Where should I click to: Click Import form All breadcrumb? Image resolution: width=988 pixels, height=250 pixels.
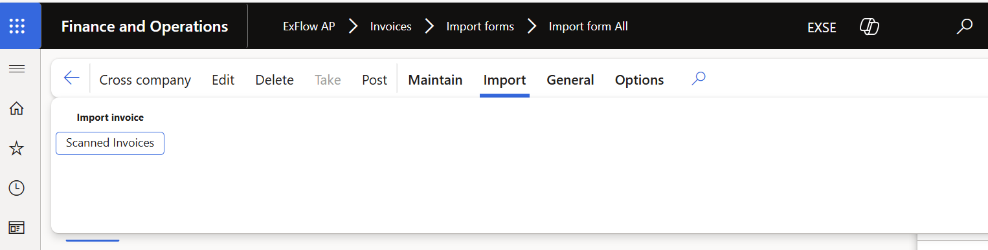(588, 26)
